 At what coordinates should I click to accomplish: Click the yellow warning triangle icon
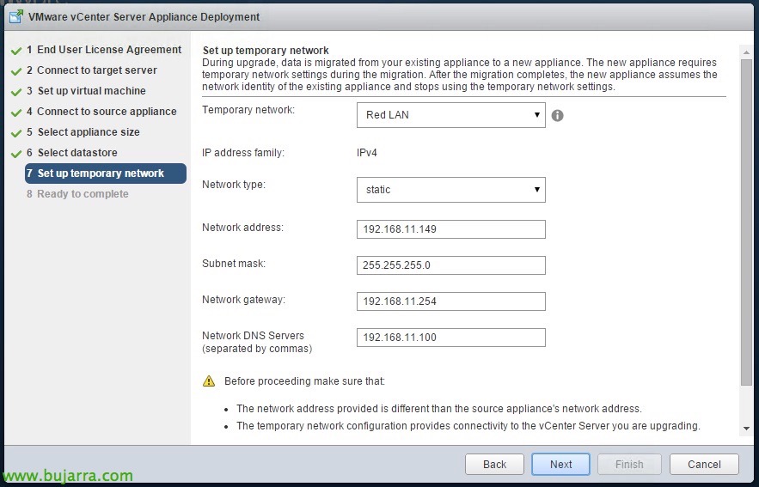click(209, 381)
